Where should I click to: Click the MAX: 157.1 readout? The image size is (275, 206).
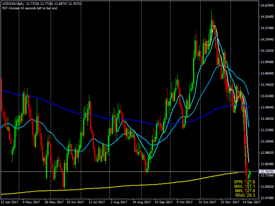pos(245,186)
